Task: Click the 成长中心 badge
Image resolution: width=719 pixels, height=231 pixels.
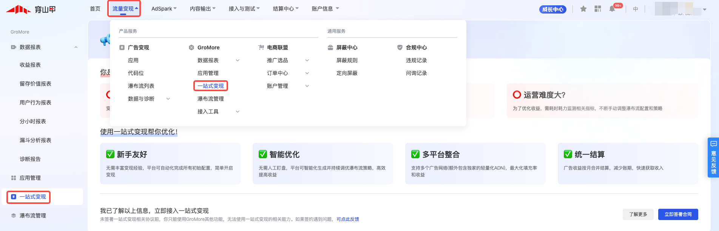Action: [552, 9]
